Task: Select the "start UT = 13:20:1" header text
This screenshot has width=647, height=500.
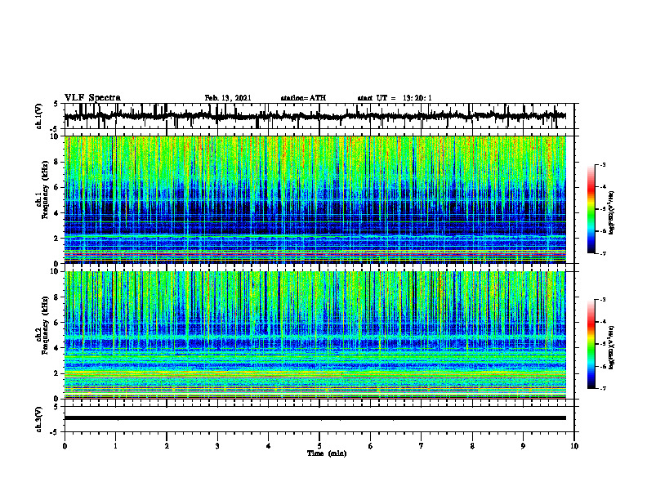Action: pyautogui.click(x=395, y=98)
